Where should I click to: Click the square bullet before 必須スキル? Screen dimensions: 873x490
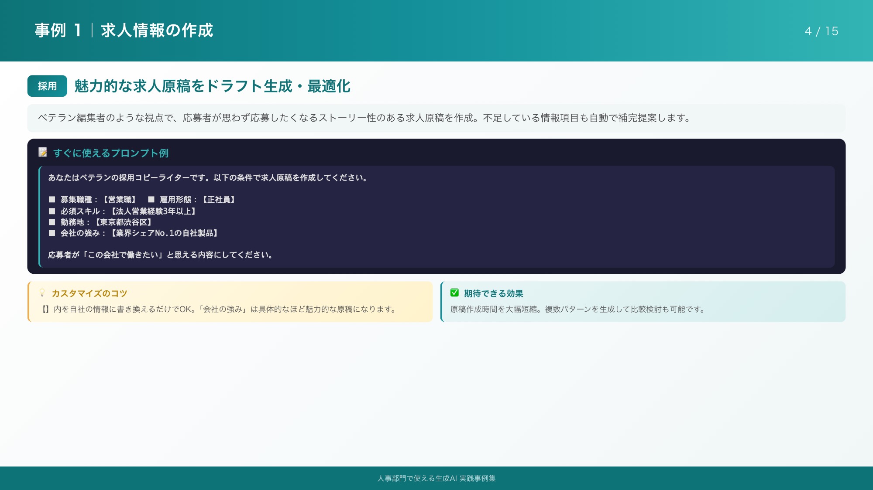coord(52,211)
